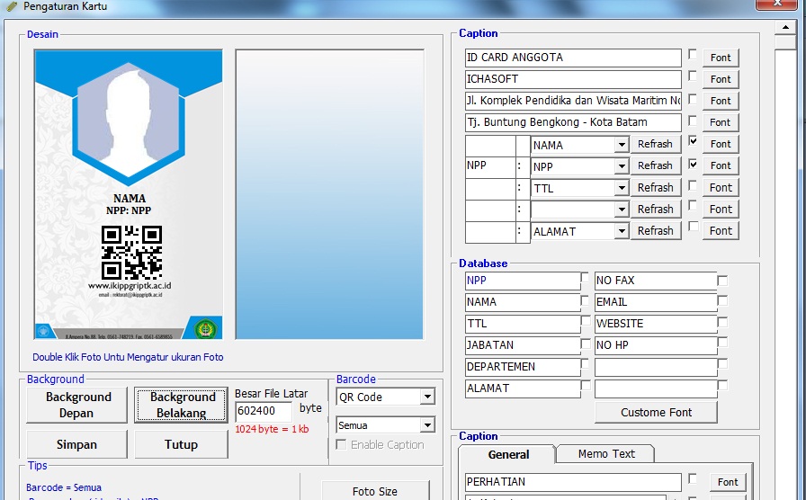Screen dimensions: 806x500
Task: Click Font button for PERHATIAN caption
Action: tap(728, 482)
